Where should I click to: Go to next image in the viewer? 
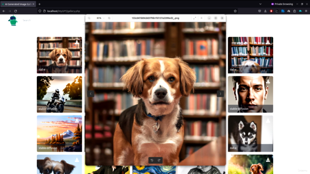click(220, 94)
